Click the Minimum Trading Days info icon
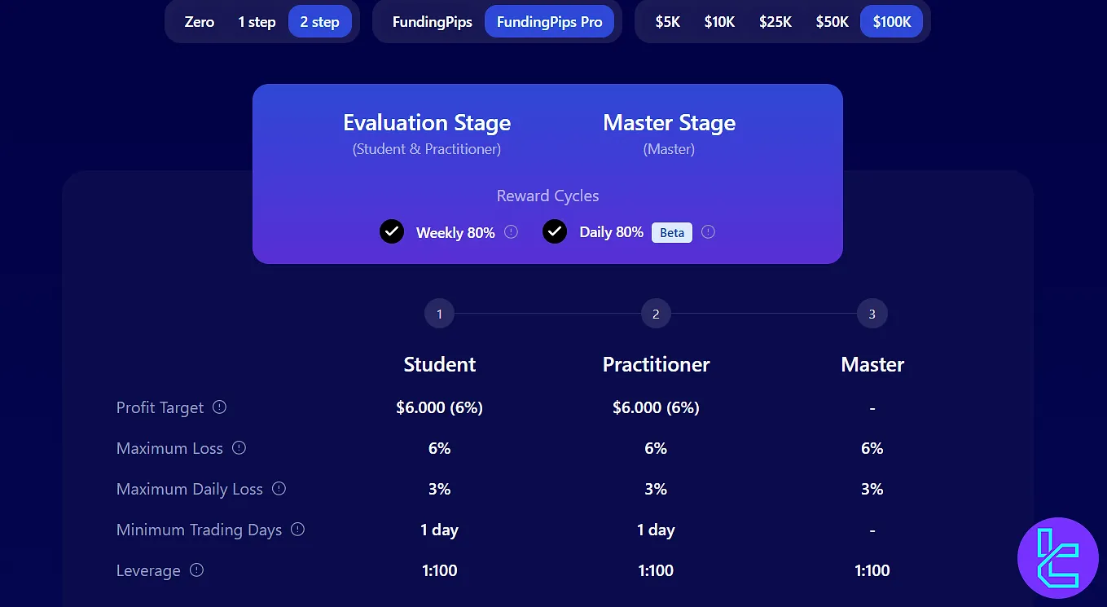The width and height of the screenshot is (1107, 607). tap(300, 529)
